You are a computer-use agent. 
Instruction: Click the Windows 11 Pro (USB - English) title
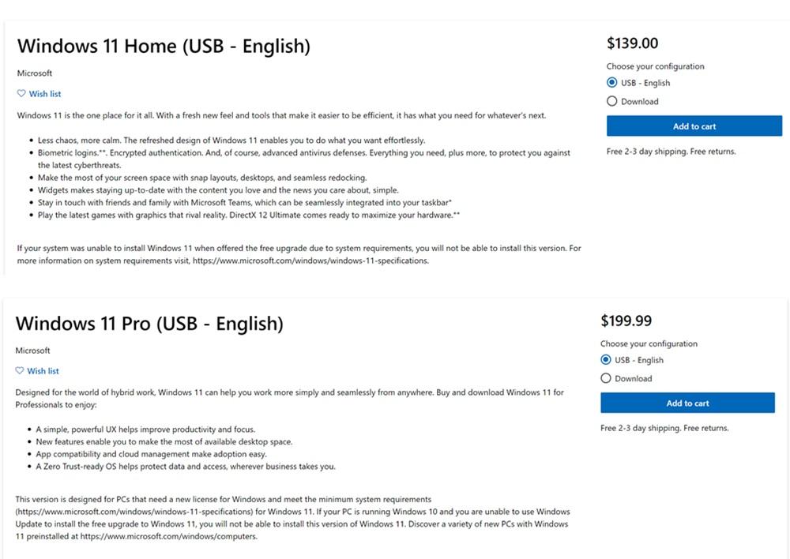click(x=149, y=323)
